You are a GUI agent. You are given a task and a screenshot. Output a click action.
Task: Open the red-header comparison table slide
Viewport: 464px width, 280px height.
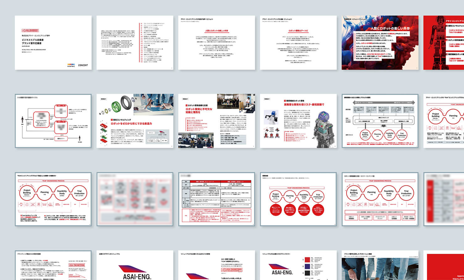[217, 199]
